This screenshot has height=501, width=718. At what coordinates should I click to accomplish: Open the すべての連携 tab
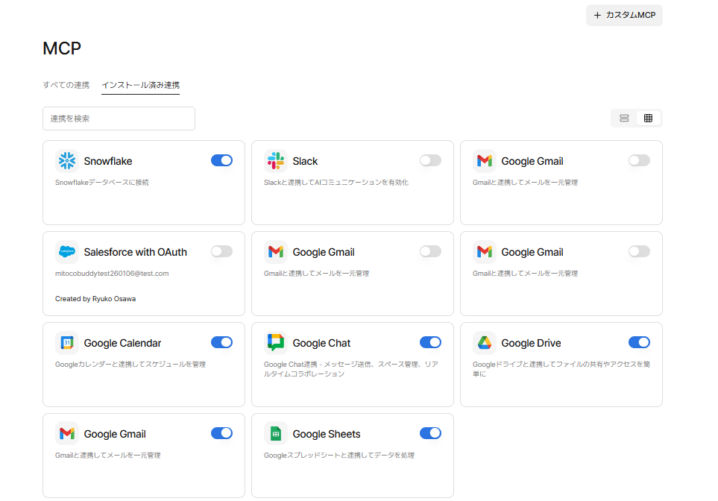coord(66,85)
